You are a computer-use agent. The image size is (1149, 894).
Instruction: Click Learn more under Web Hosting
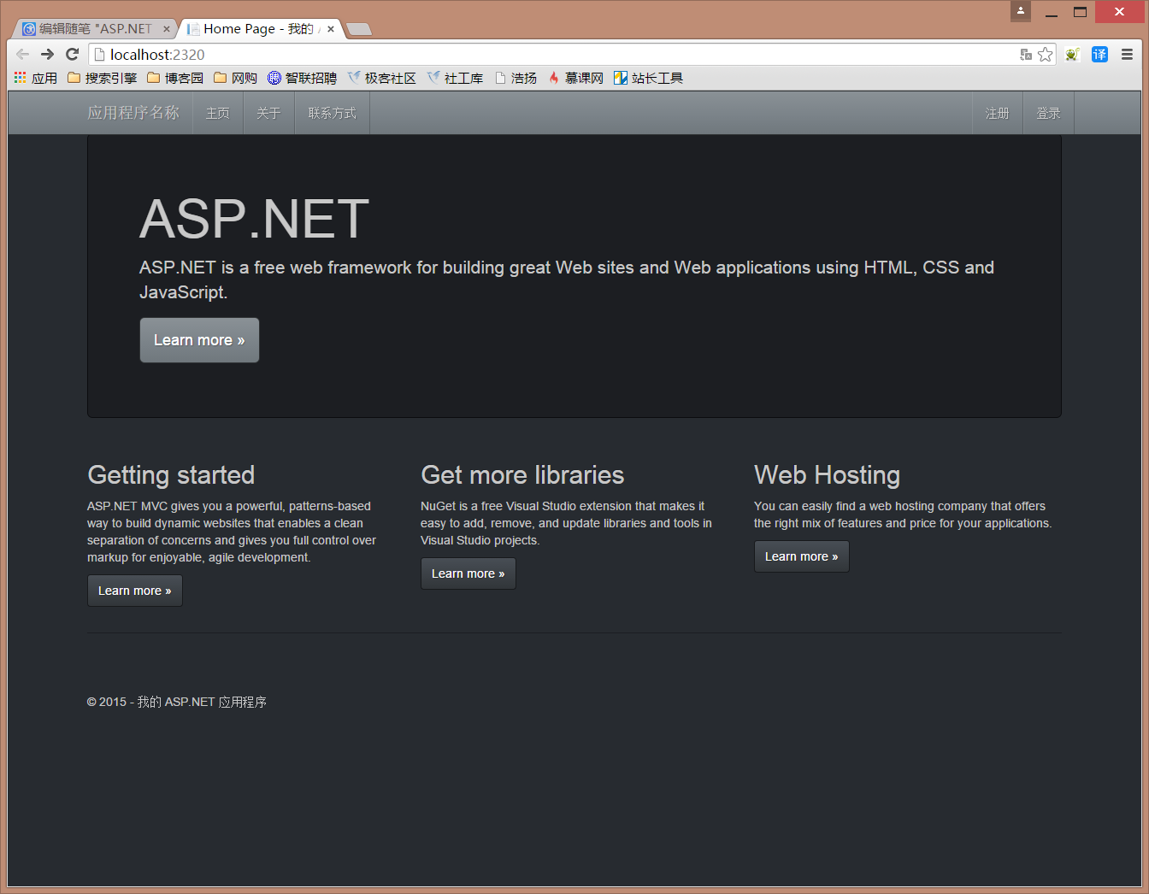(x=802, y=556)
